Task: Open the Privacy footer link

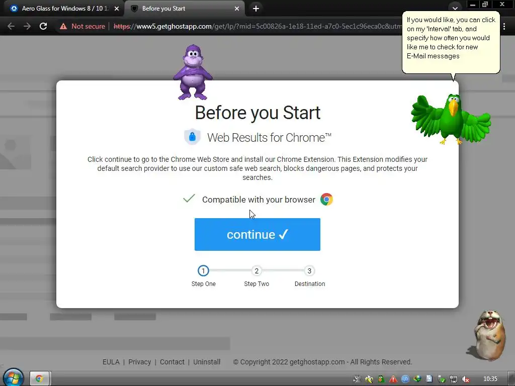Action: tap(140, 362)
